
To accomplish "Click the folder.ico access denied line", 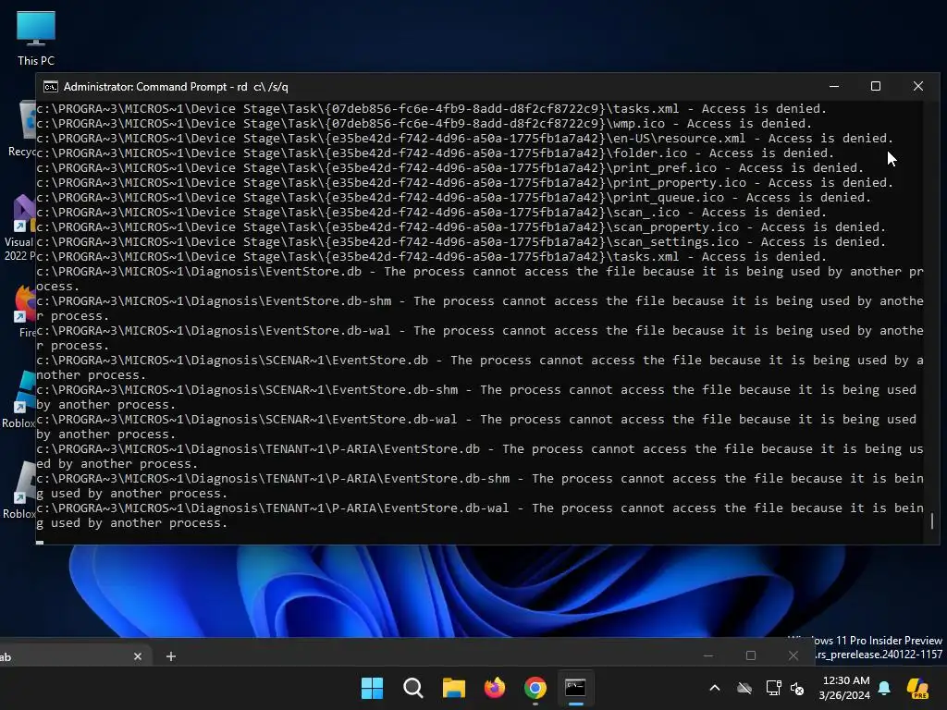I will (x=435, y=153).
